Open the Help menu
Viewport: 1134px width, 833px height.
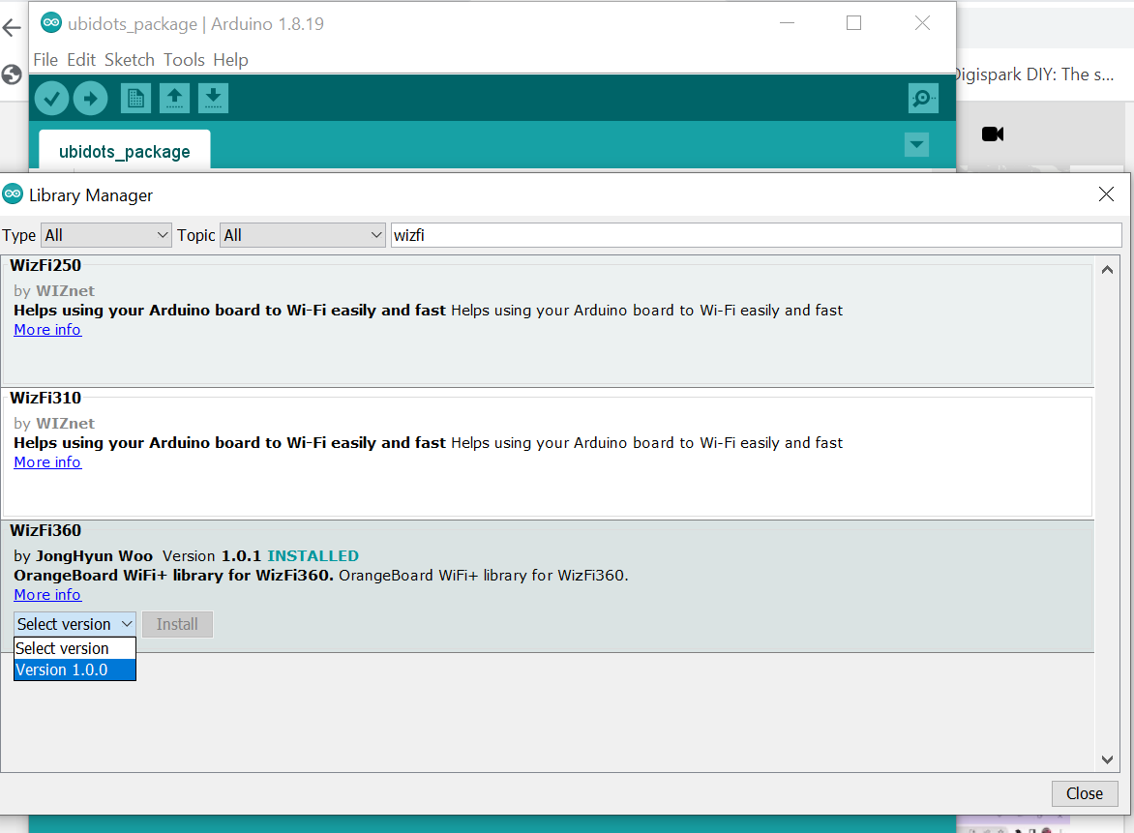pyautogui.click(x=230, y=60)
